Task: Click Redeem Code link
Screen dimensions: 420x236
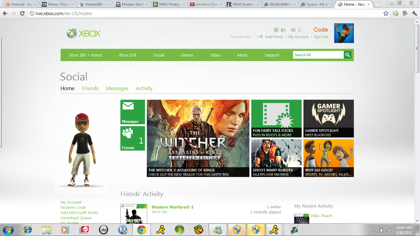Action: pyautogui.click(x=73, y=207)
